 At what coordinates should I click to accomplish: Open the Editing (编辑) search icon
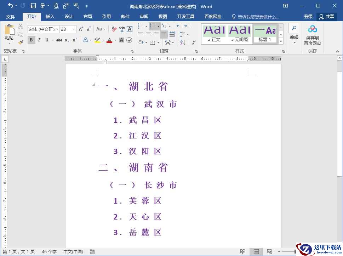[294, 28]
